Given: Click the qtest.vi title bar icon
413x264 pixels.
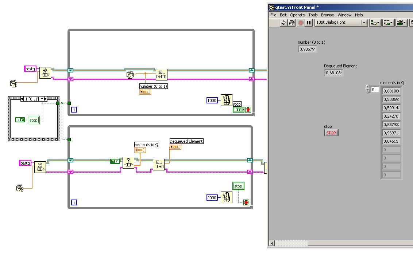Looking at the screenshot, I should coord(271,7).
